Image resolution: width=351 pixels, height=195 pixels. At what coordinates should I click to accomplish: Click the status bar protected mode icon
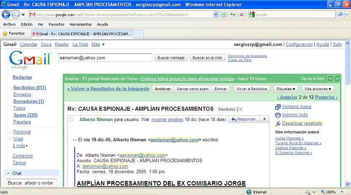(x=308, y=192)
